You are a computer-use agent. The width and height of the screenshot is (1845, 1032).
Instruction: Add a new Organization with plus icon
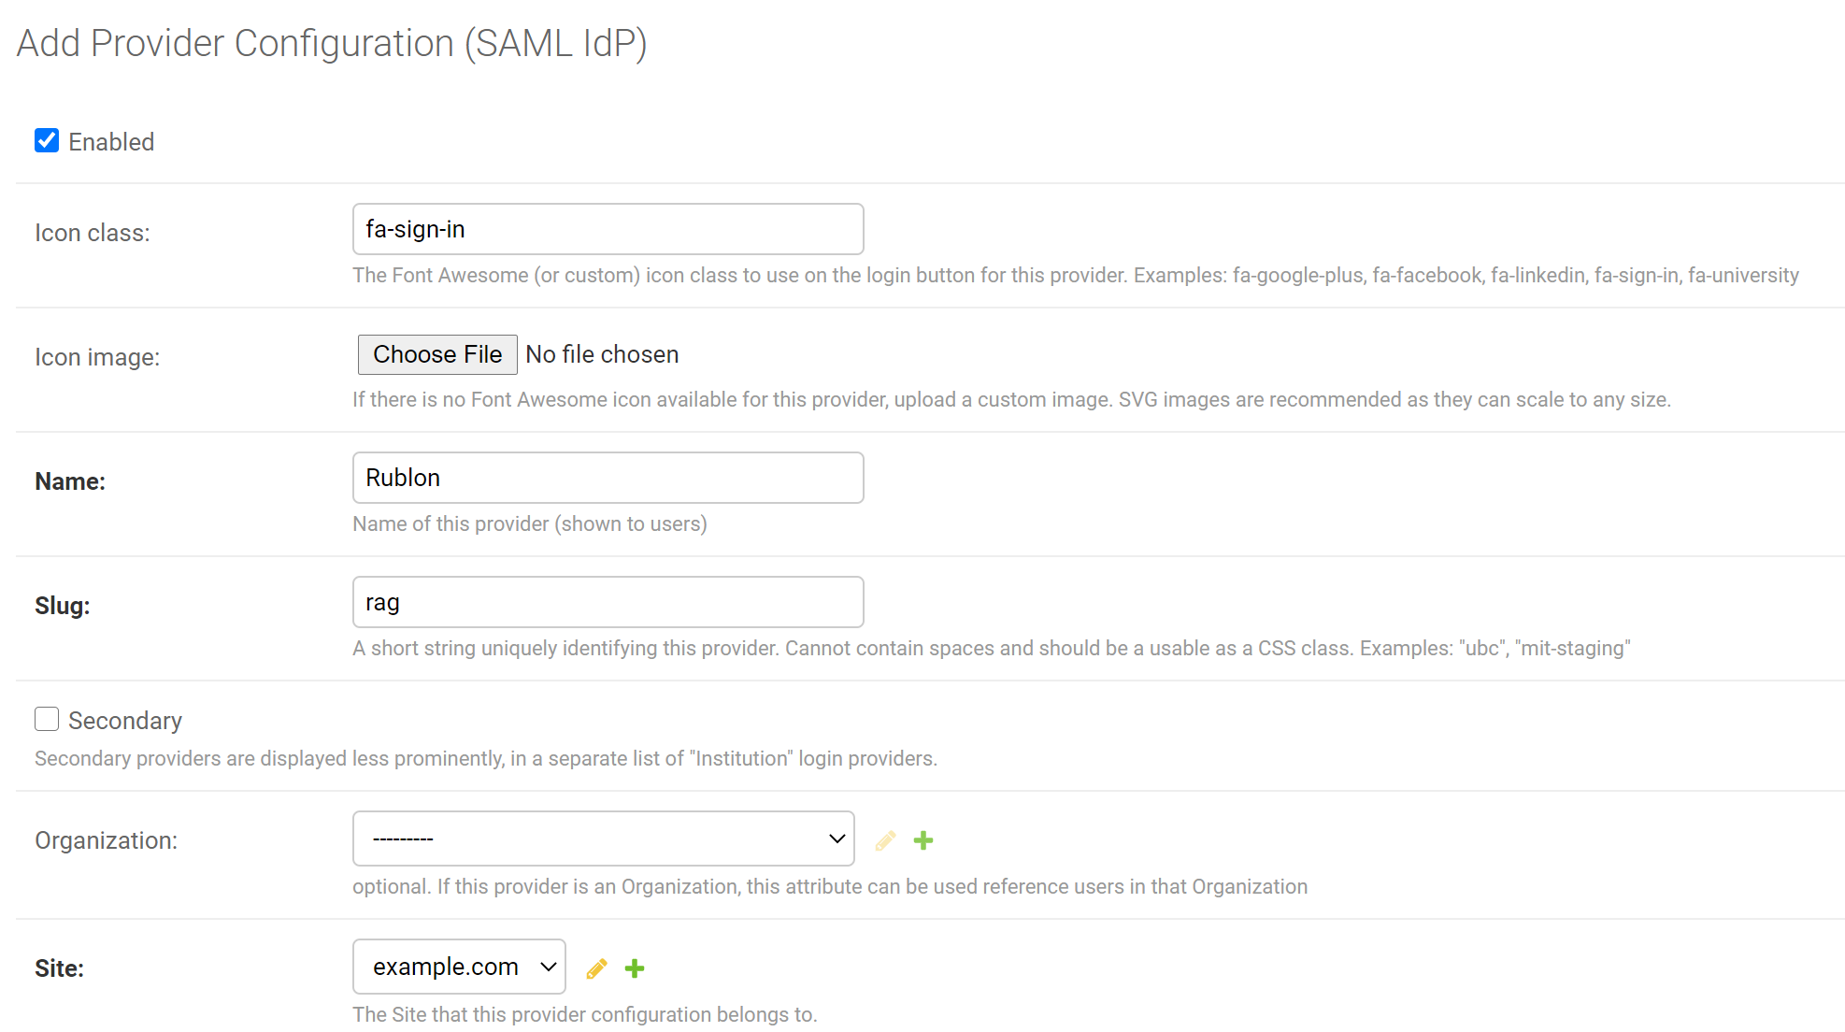[923, 840]
